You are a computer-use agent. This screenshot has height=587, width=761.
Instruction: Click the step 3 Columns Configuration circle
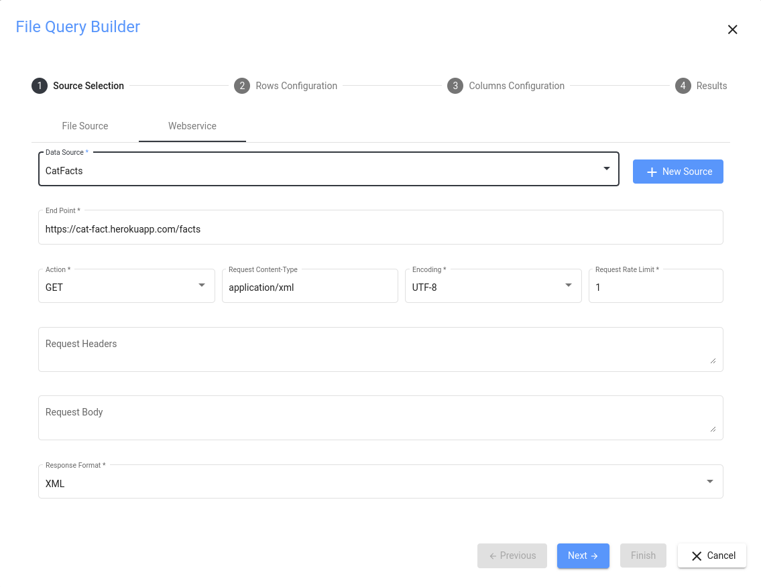(x=455, y=86)
